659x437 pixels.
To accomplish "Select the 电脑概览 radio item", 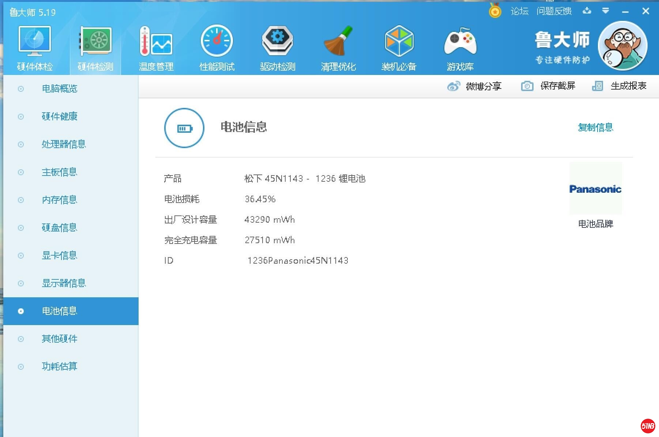I will [x=60, y=89].
